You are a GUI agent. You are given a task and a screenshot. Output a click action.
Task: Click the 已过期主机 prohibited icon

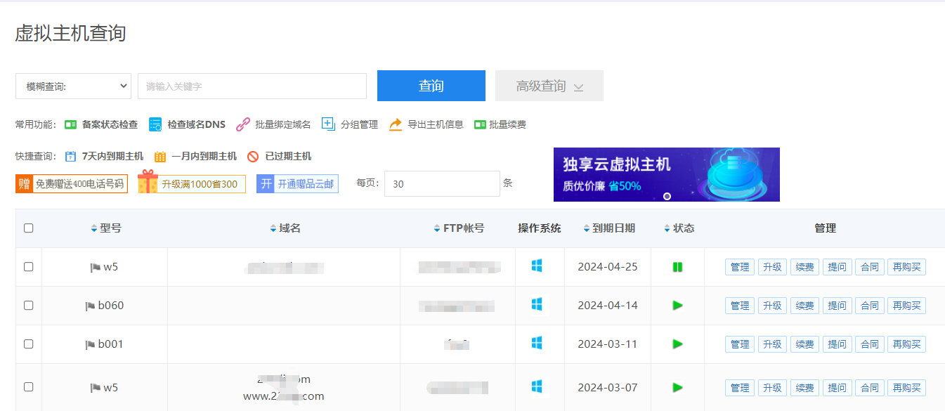point(253,156)
